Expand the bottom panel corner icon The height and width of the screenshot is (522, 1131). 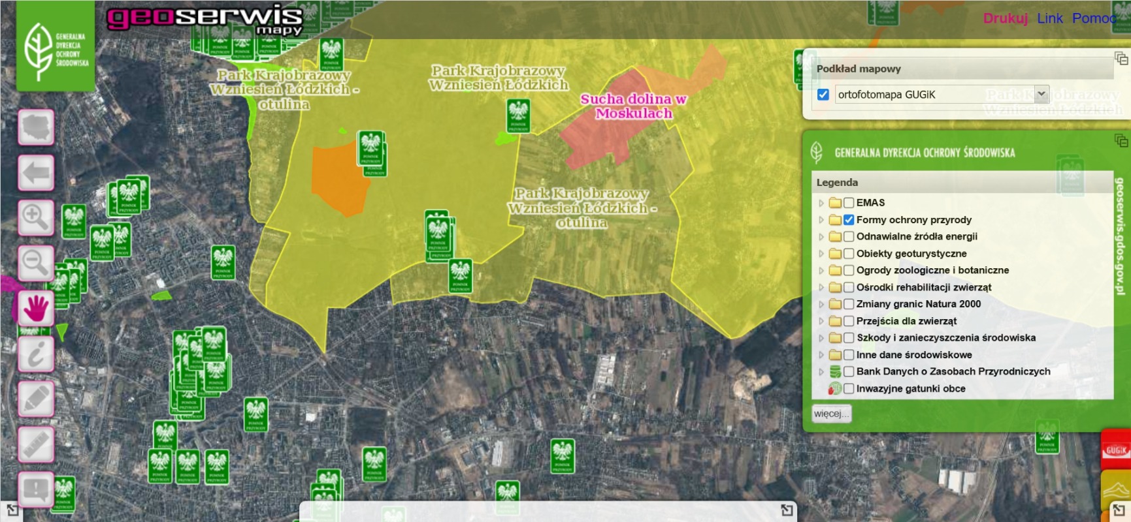click(787, 510)
